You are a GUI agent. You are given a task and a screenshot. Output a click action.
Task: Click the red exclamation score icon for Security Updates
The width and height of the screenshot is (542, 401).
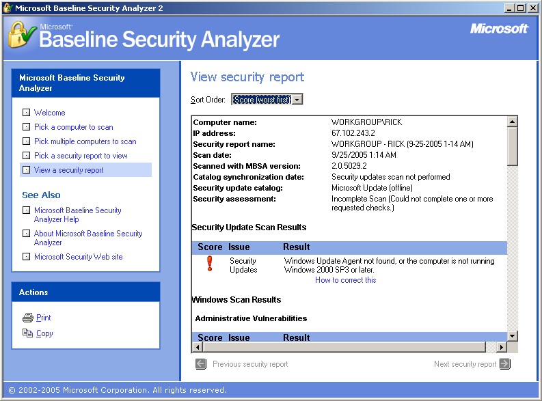(x=209, y=264)
